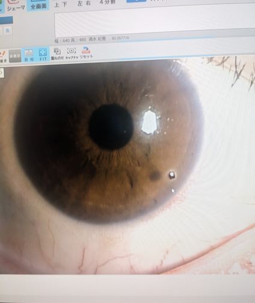Image resolution: width=255 pixels, height=303 pixels.
Task: Open the 重ね合せ overlay tool
Action: (x=57, y=54)
